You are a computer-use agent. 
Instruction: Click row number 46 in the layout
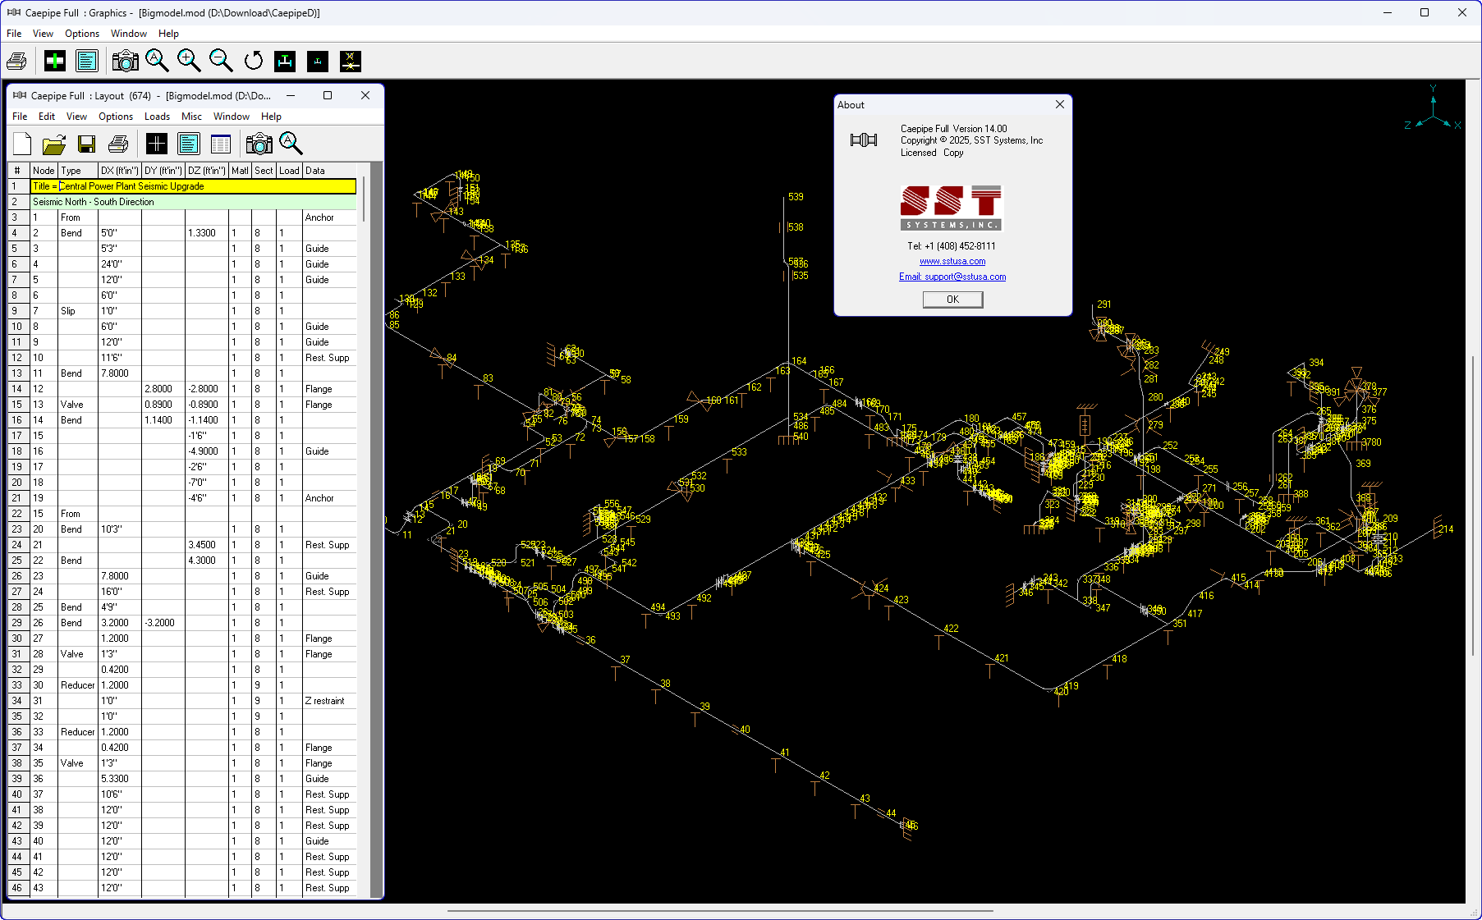pos(16,888)
